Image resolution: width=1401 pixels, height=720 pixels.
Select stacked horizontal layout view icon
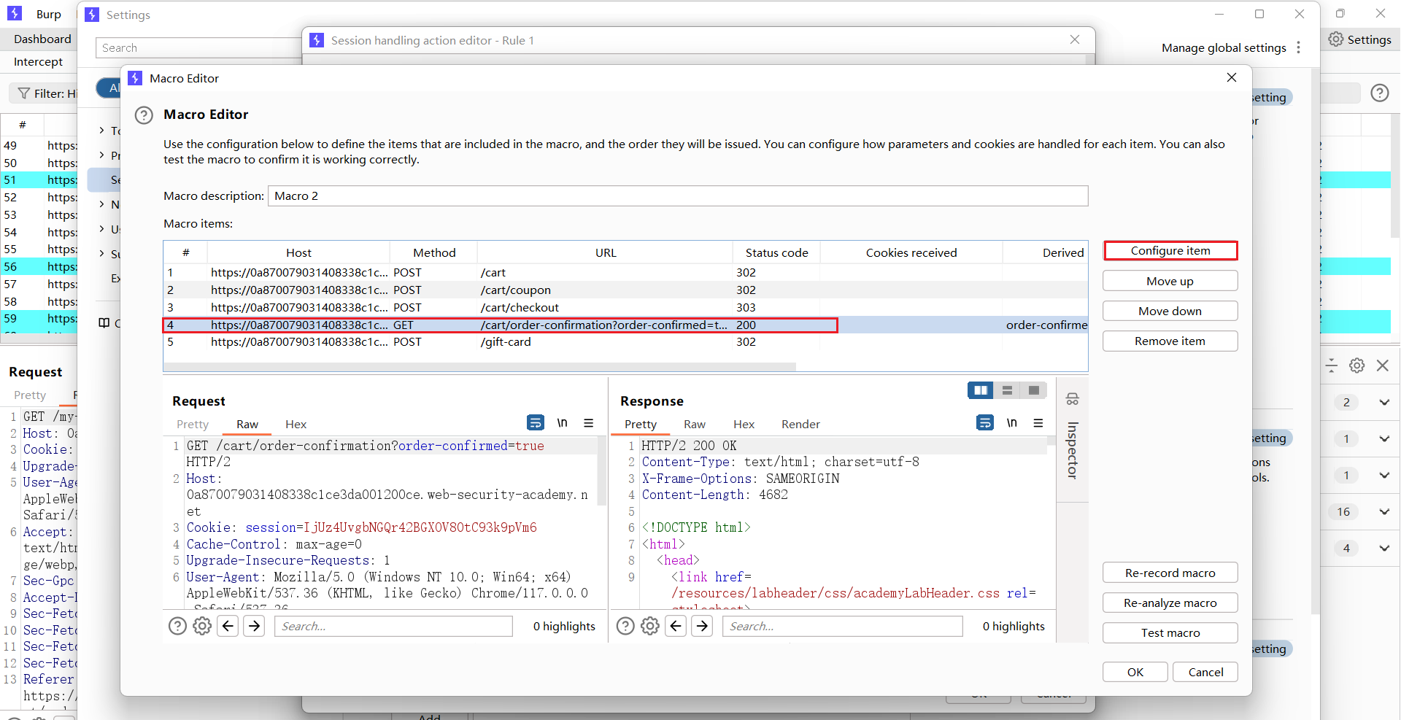click(x=1007, y=390)
